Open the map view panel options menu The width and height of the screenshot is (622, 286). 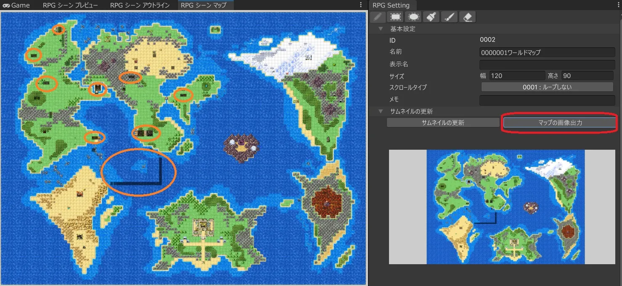[x=361, y=5]
